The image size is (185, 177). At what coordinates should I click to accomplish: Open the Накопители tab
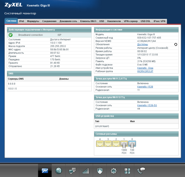(x=114, y=21)
